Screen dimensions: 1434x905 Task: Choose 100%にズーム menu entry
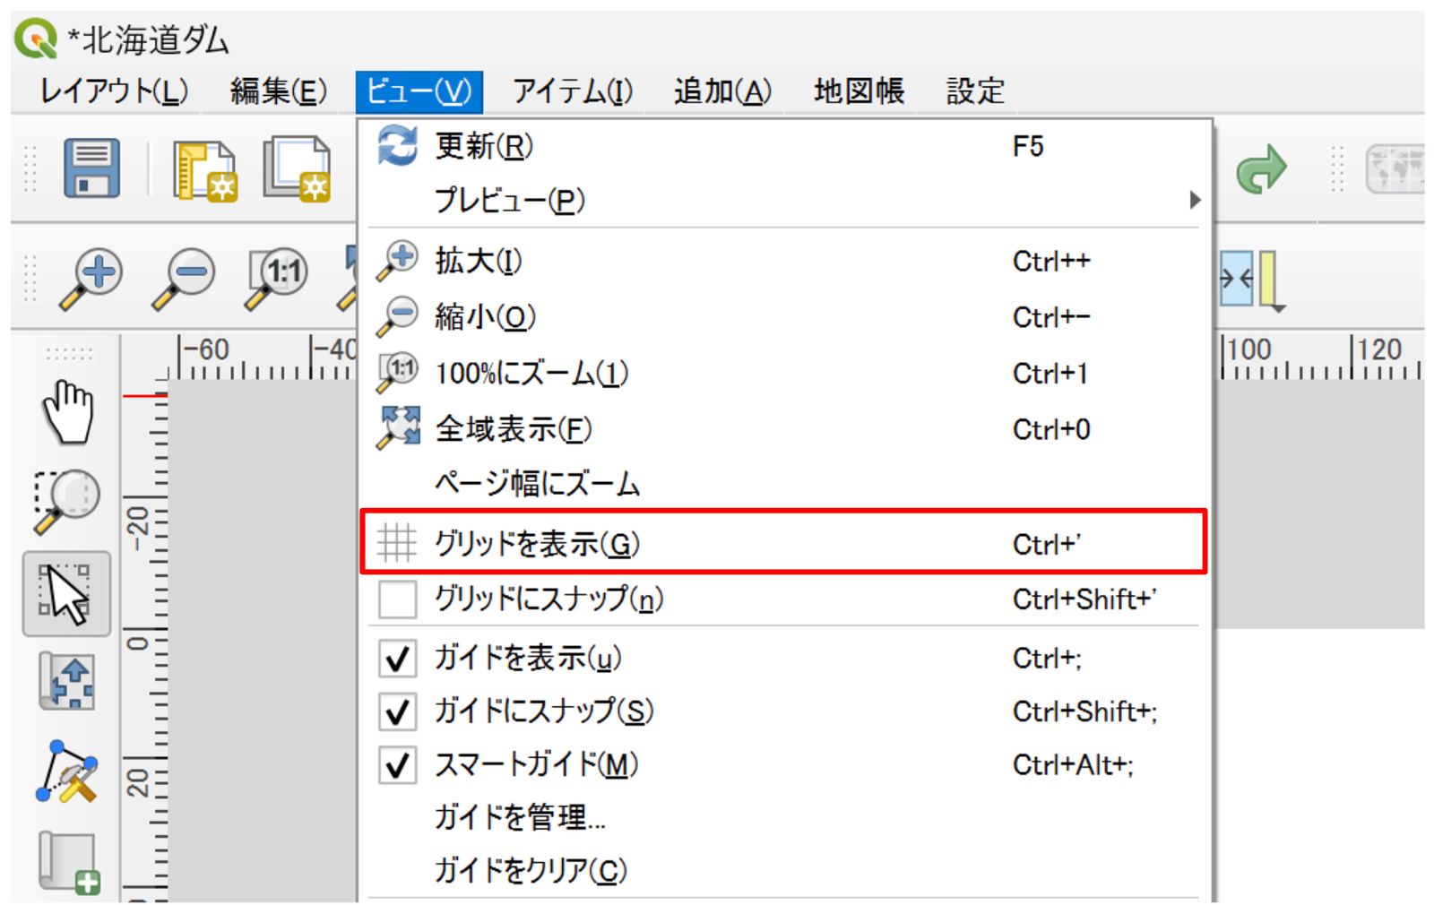tap(784, 374)
